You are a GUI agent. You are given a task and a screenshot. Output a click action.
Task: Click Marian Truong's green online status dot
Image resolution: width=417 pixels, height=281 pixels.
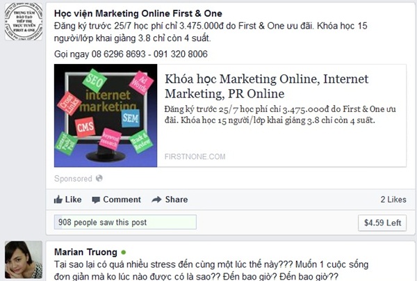tap(124, 252)
